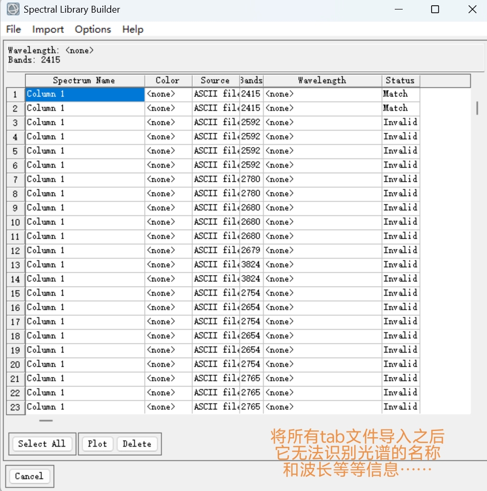Click the horizontal scrollbar thumb below the table
This screenshot has height=491, width=487.
pyautogui.click(x=46, y=420)
